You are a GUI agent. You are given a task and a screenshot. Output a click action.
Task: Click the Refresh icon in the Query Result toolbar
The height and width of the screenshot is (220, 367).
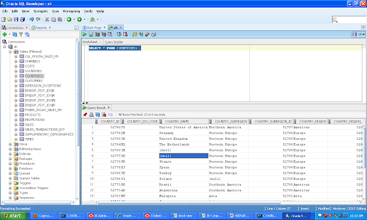pos(97,115)
